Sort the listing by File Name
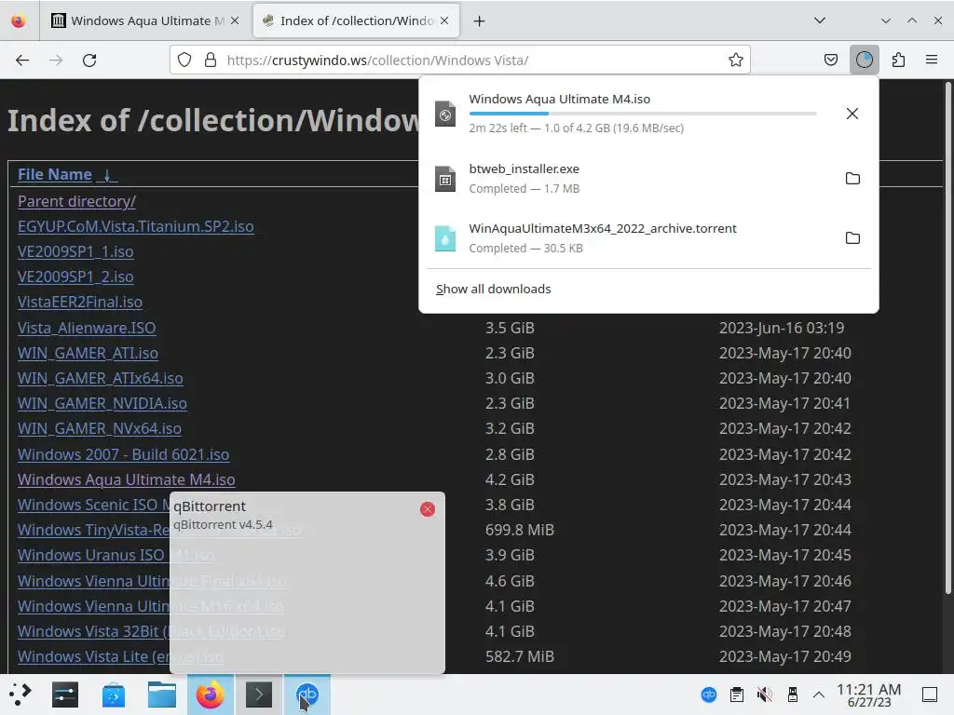The width and height of the screenshot is (954, 715). (x=55, y=174)
